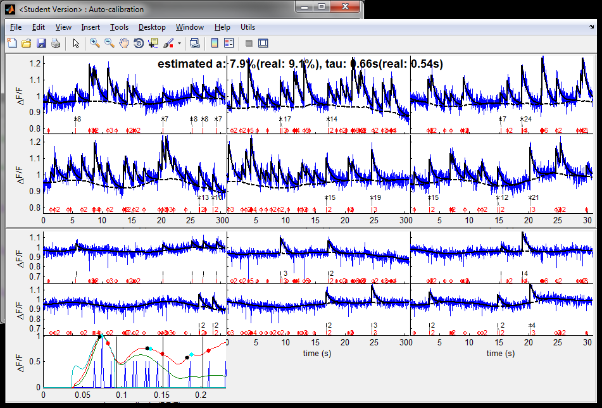This screenshot has height=408, width=602.
Task: Open the Utils menu
Action: (248, 27)
